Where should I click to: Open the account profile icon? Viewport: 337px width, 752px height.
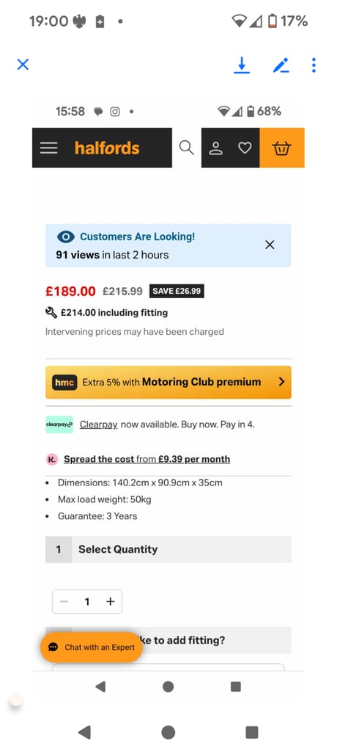216,148
